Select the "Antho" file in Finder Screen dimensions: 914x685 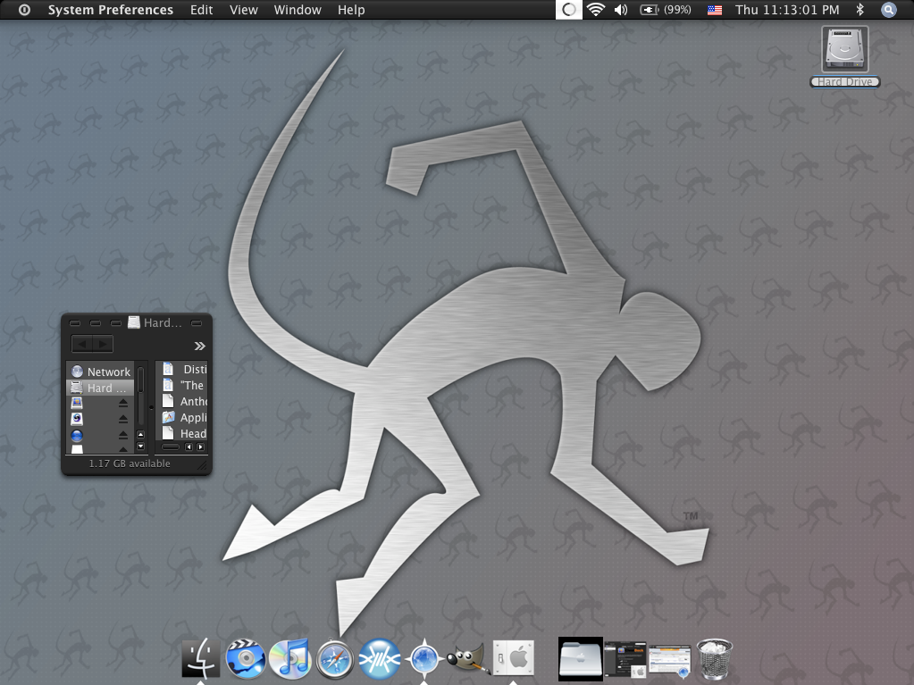click(185, 401)
